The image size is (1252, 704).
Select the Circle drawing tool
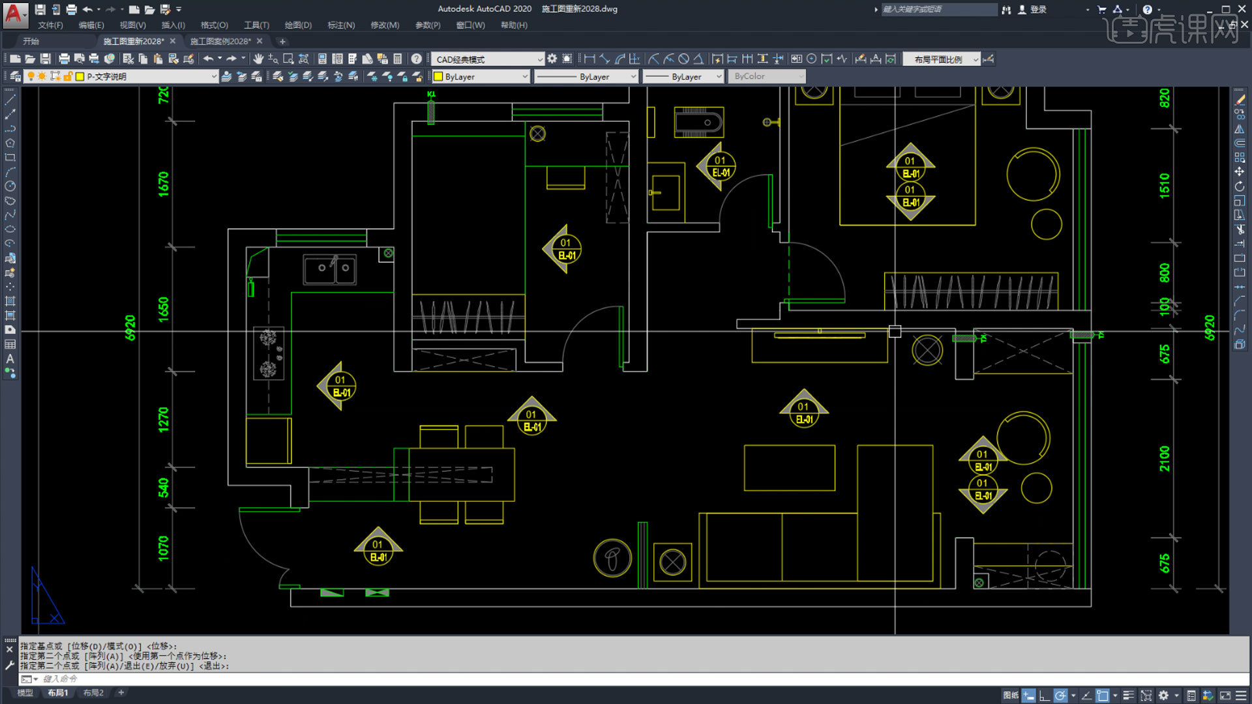(10, 186)
